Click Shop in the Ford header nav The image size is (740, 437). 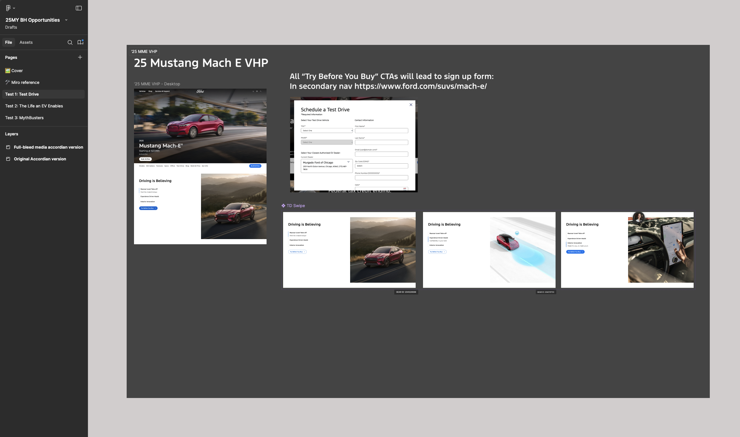point(150,91)
